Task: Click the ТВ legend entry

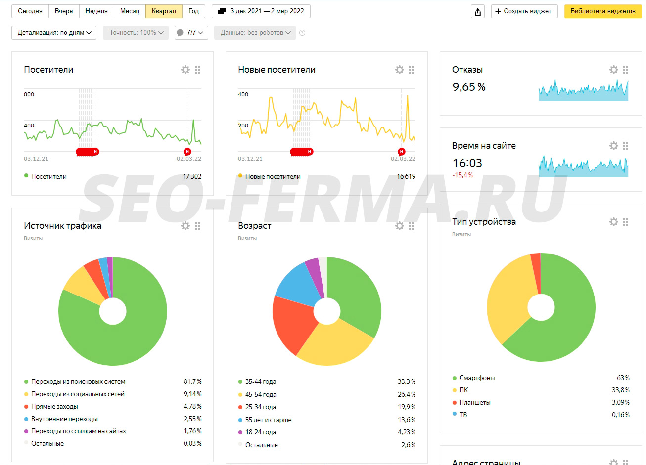Action: coord(460,415)
